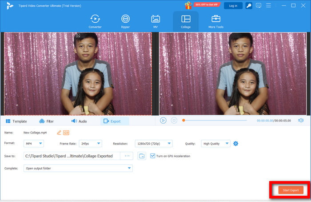Open the save folder icon
The height and width of the screenshot is (202, 311).
click(x=142, y=156)
